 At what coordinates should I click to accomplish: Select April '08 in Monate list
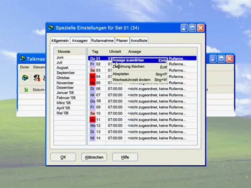[70, 108]
